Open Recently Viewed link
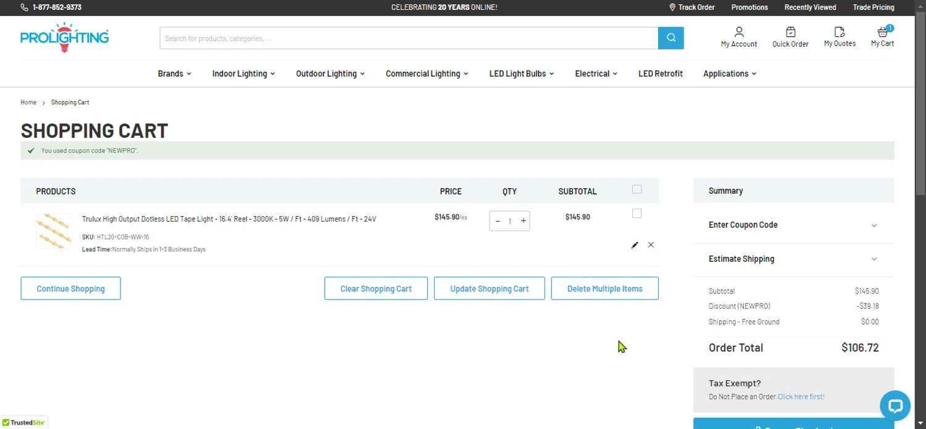 tap(810, 7)
